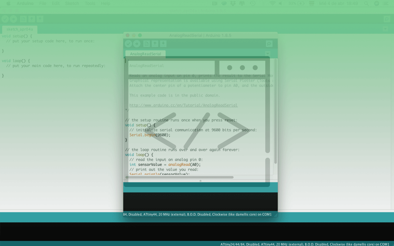
Task: Open a sketch using the Open icon
Action: pos(155,43)
